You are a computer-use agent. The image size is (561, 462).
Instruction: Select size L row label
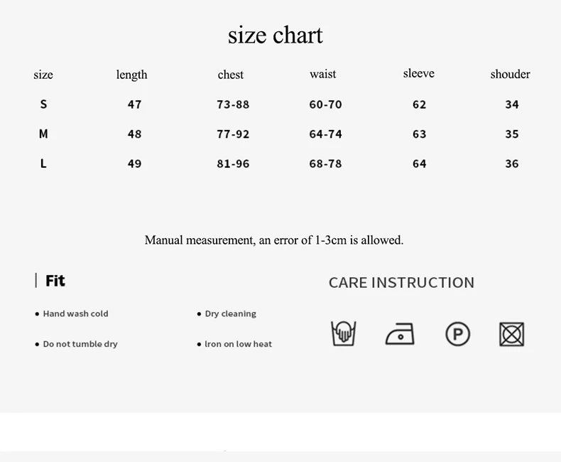point(43,163)
